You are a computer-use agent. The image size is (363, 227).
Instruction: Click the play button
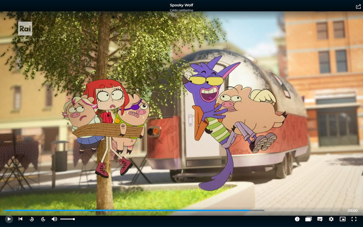9,219
